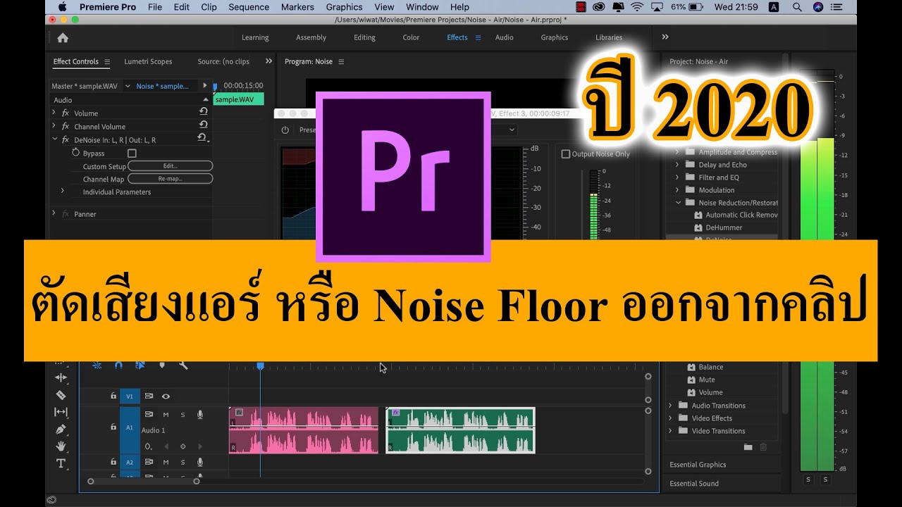Open timeline display settings wrench
This screenshot has width=902, height=507.
coord(183,365)
